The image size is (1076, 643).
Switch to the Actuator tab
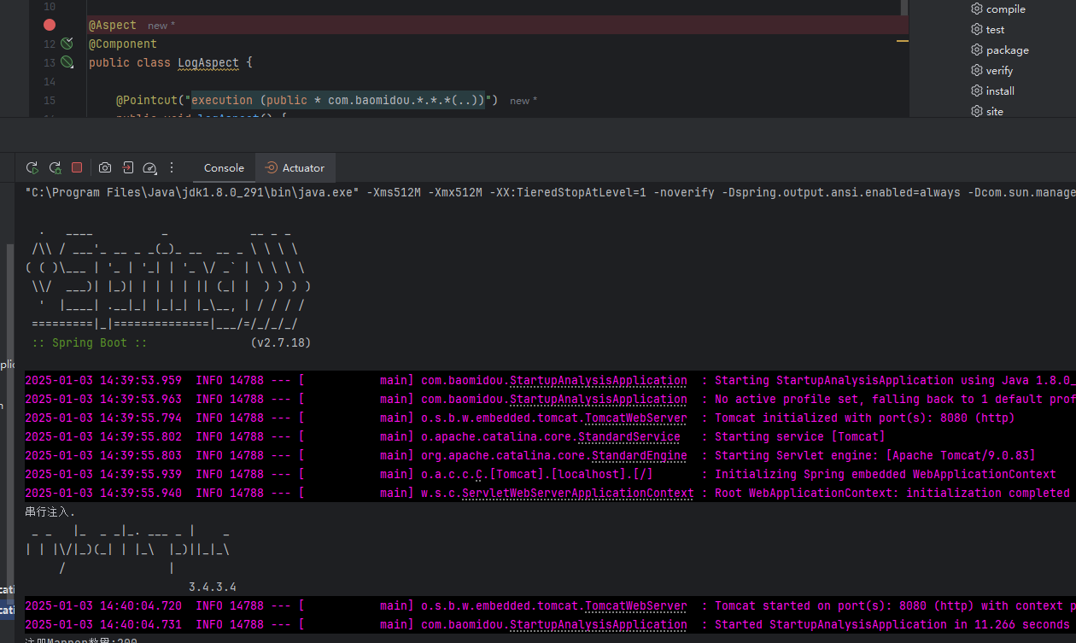(295, 168)
